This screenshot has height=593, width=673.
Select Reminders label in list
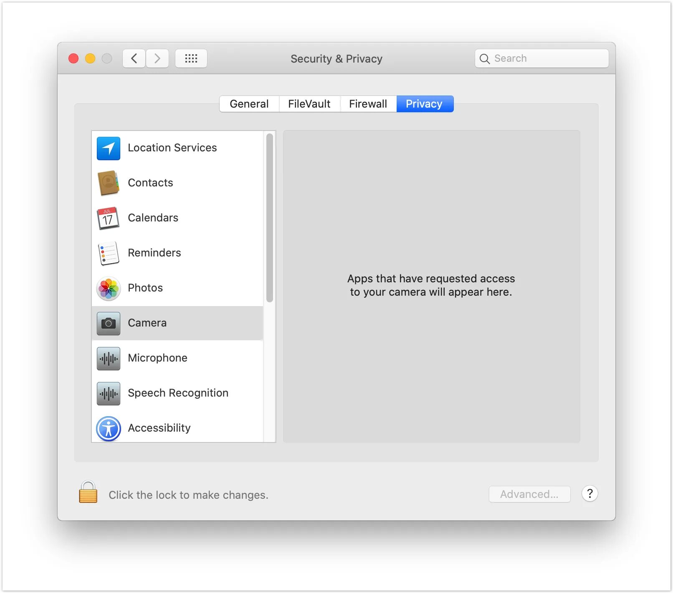[154, 253]
